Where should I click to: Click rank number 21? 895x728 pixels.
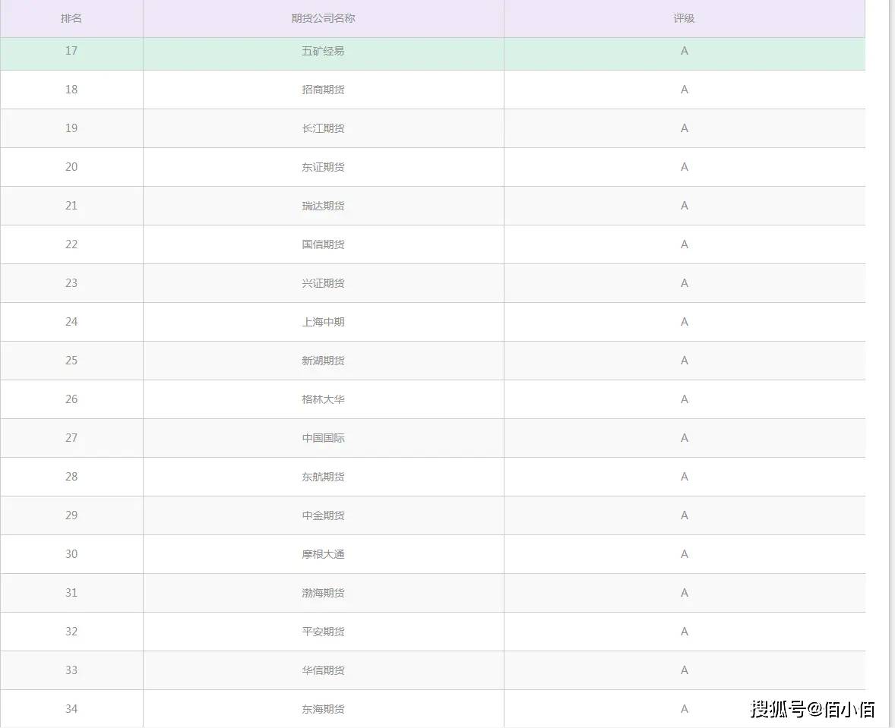pyautogui.click(x=71, y=206)
